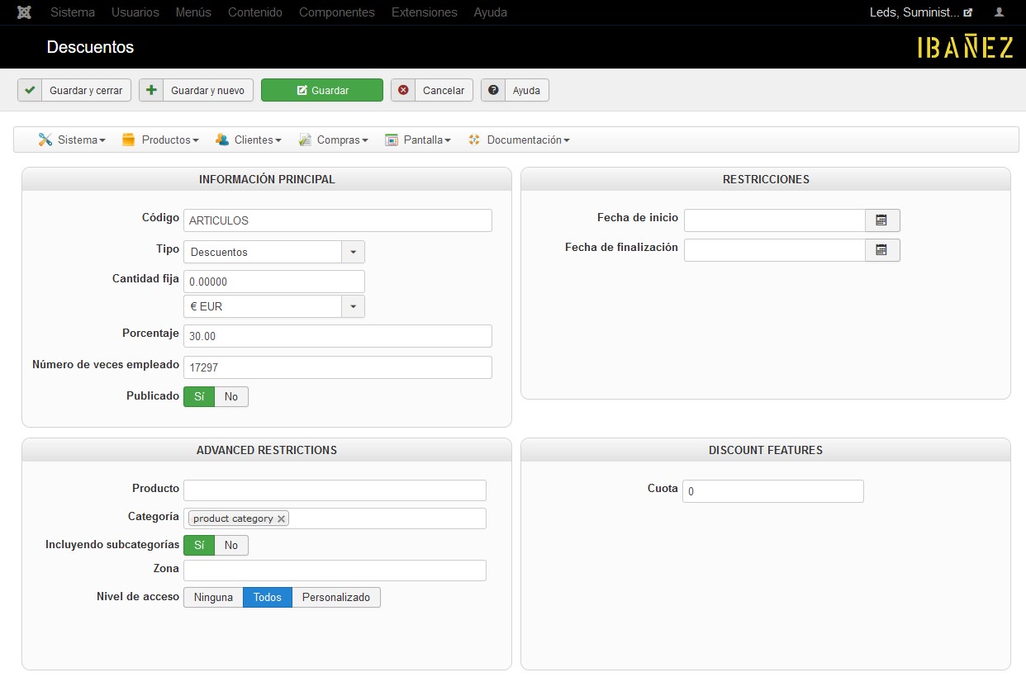Screen dimensions: 1026x677
Task: Choose Ninguna for Nivel de acceso
Action: point(213,597)
